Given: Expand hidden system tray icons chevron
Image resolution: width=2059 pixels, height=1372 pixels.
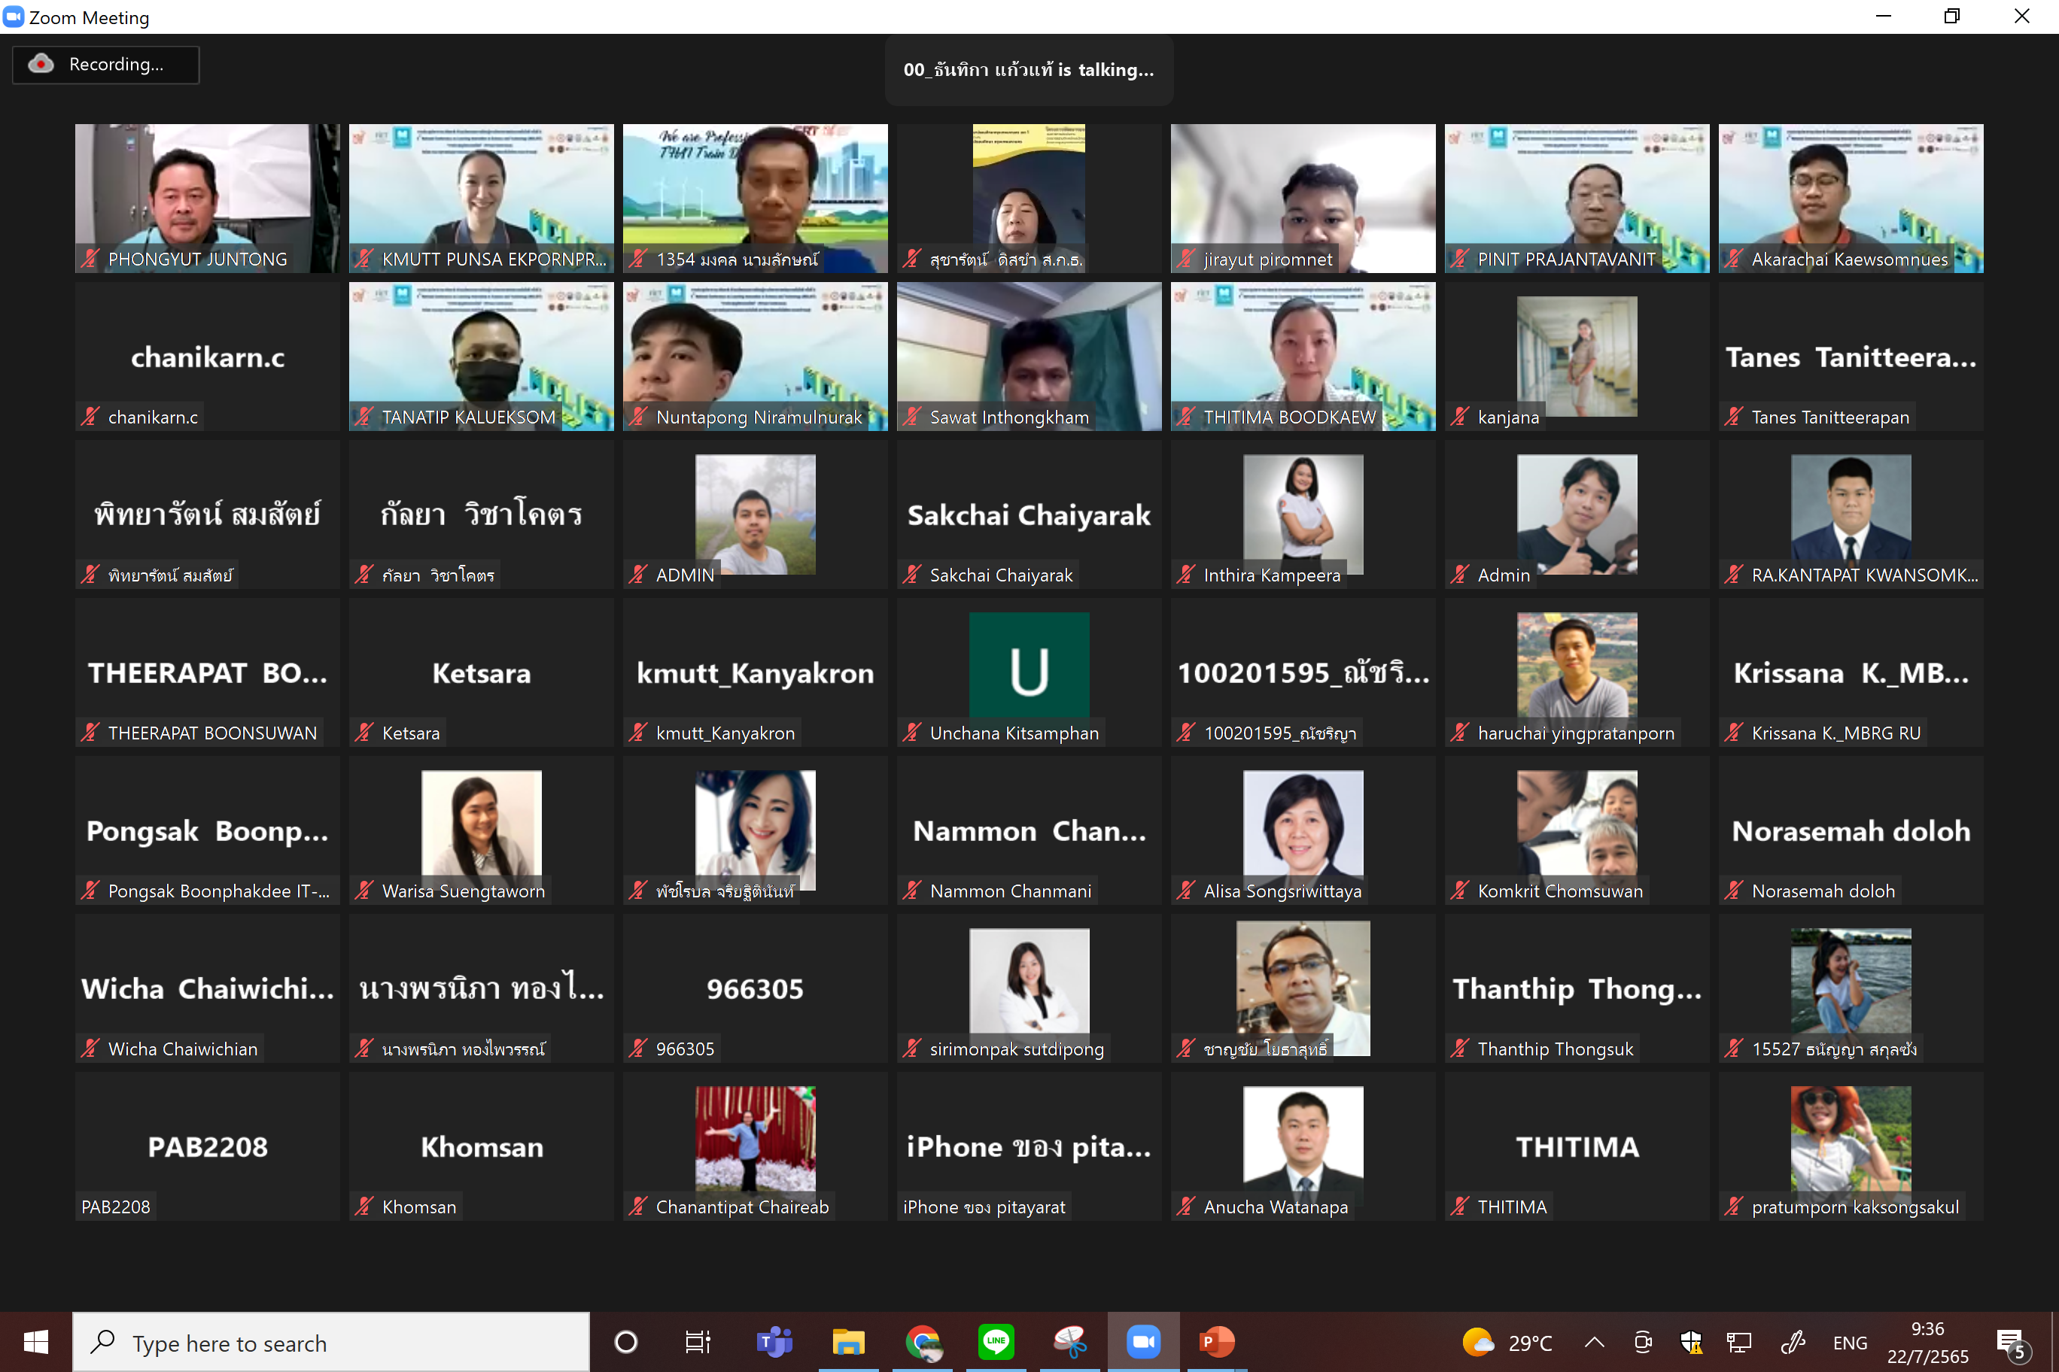Looking at the screenshot, I should (x=1594, y=1342).
